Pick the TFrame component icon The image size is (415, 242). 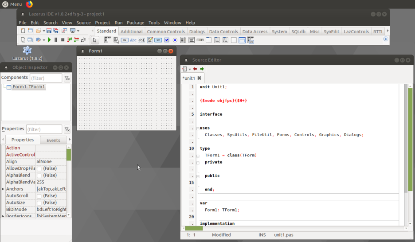pos(242,40)
